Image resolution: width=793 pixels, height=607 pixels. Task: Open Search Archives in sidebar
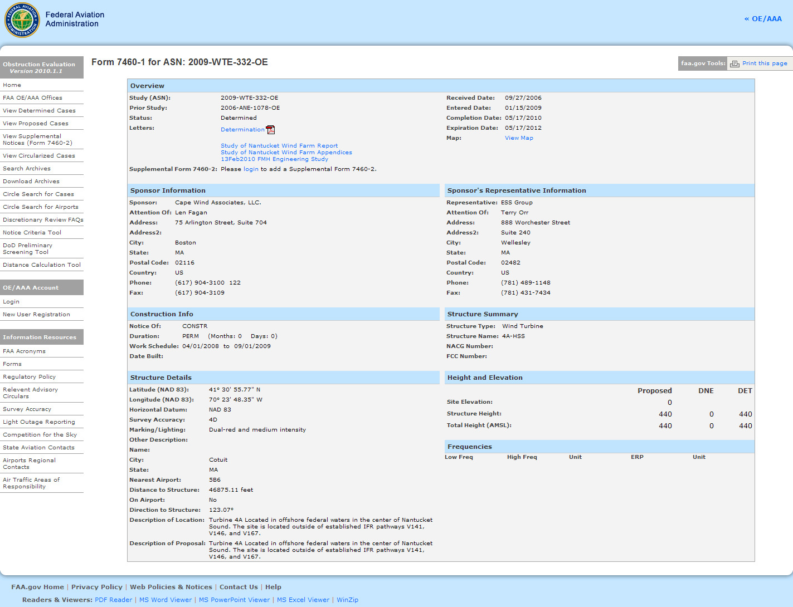click(27, 169)
